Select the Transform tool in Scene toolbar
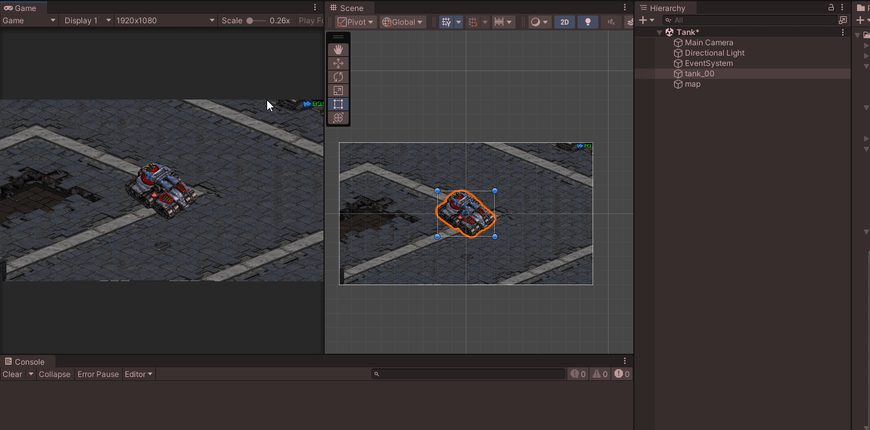The height and width of the screenshot is (430, 870). pyautogui.click(x=338, y=118)
